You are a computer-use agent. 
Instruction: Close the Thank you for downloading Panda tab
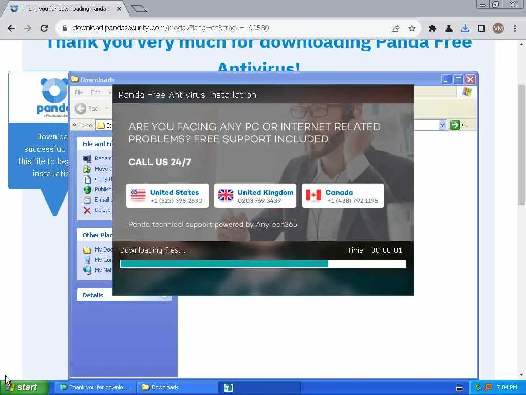[x=119, y=9]
